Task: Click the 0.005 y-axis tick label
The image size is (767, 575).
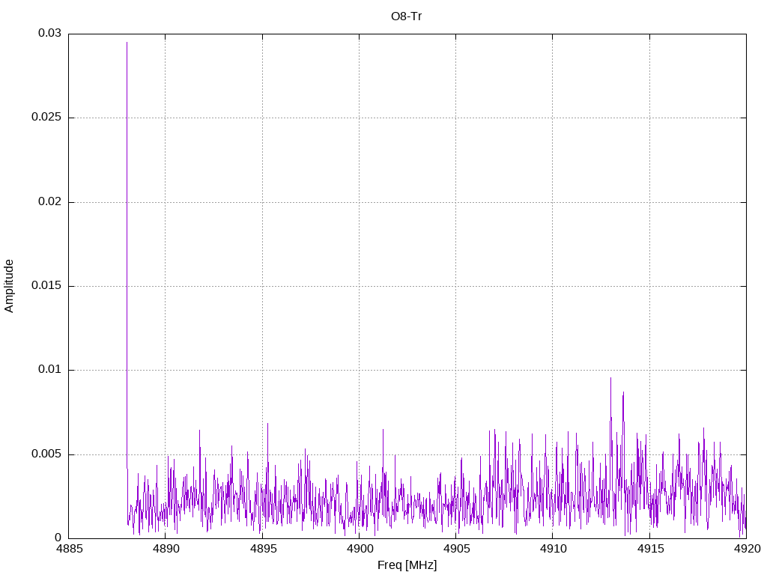Action: 46,454
